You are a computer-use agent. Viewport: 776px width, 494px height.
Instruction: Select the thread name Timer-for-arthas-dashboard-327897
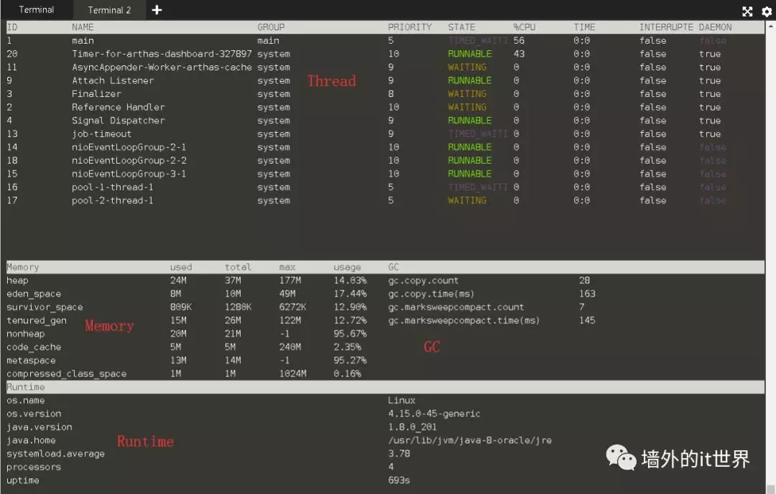162,54
